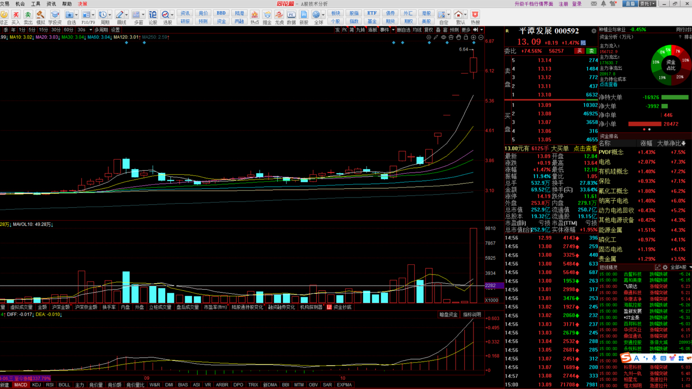Click the microphone icon in input bar
The height and width of the screenshot is (389, 692).
(x=654, y=358)
